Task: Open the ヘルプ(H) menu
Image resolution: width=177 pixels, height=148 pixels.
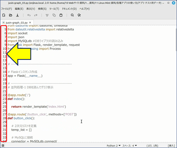Action: tap(84, 9)
